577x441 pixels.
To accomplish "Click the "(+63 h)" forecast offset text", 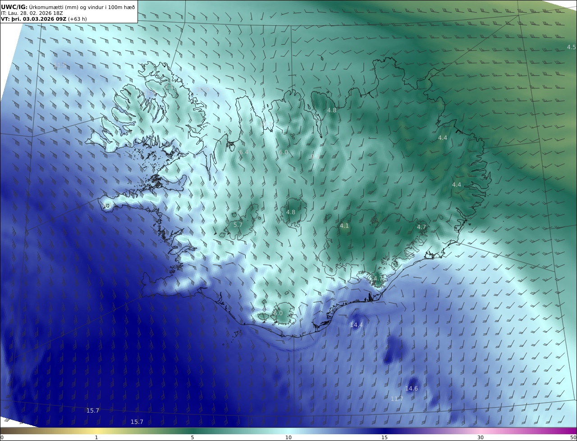I will point(77,19).
